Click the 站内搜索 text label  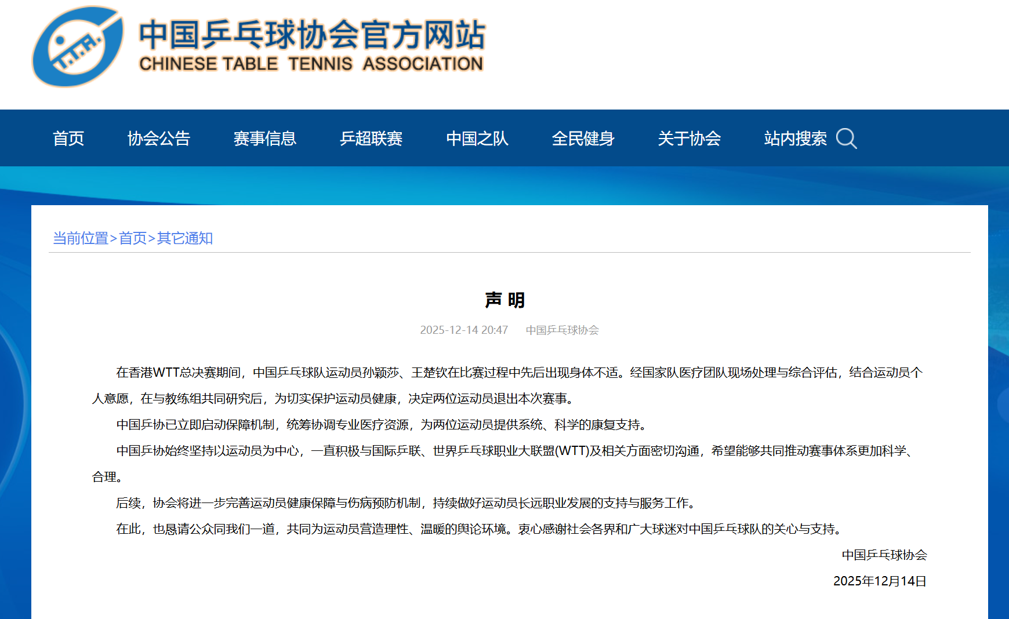tap(795, 139)
